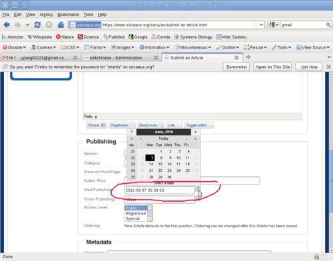This screenshot has height=261, width=333.
Task: Open the Nature bookmark
Action: coord(65,37)
